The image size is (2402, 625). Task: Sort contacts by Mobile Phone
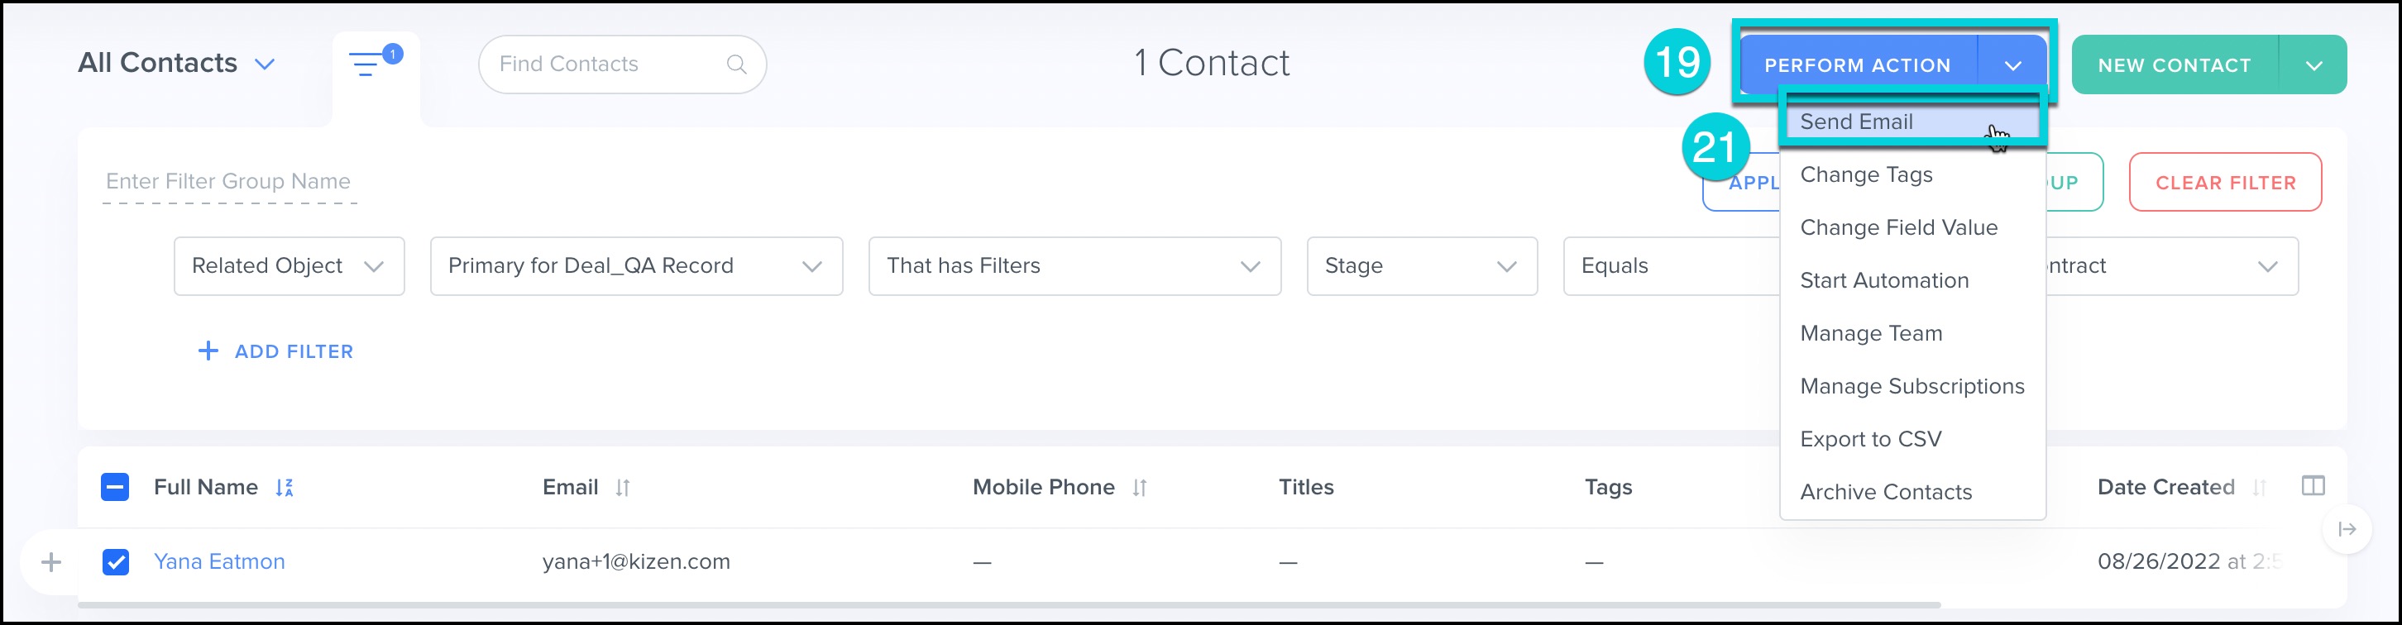[x=1140, y=487]
